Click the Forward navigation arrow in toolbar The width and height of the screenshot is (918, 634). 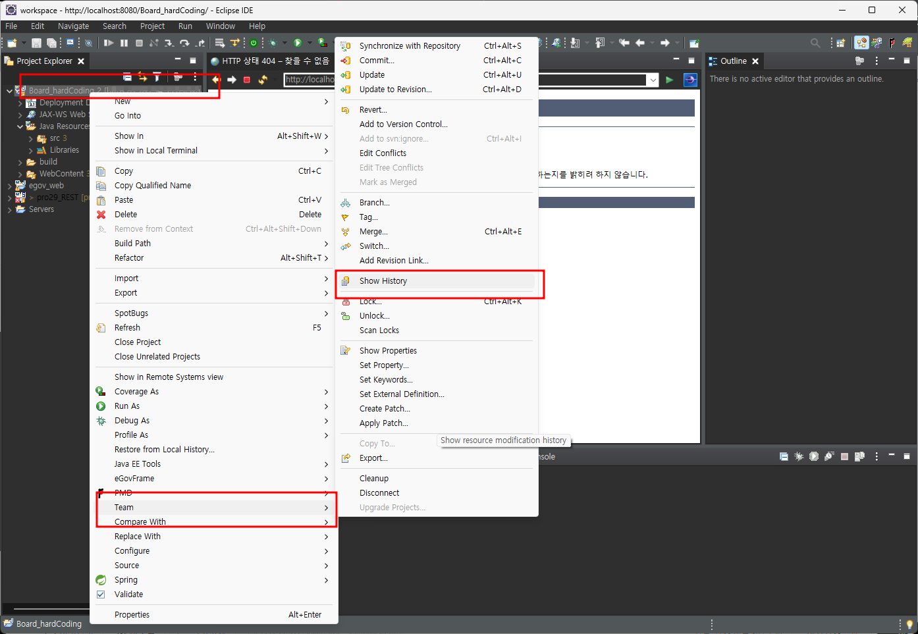(x=665, y=43)
